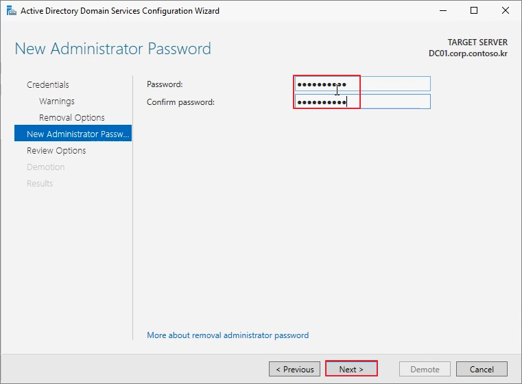The width and height of the screenshot is (522, 384).
Task: Click the disabled Demote button
Action: [x=425, y=369]
